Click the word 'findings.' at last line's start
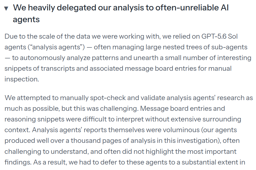 tap(18, 162)
